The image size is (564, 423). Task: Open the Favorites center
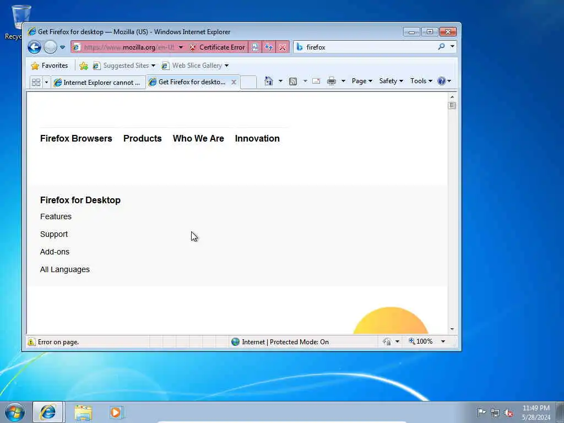pyautogui.click(x=50, y=66)
